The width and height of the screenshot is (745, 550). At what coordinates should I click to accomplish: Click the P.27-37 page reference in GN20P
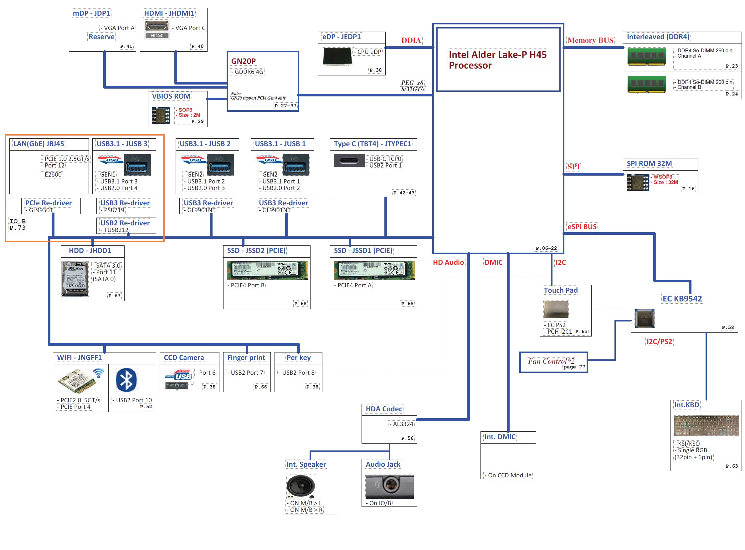(x=285, y=106)
